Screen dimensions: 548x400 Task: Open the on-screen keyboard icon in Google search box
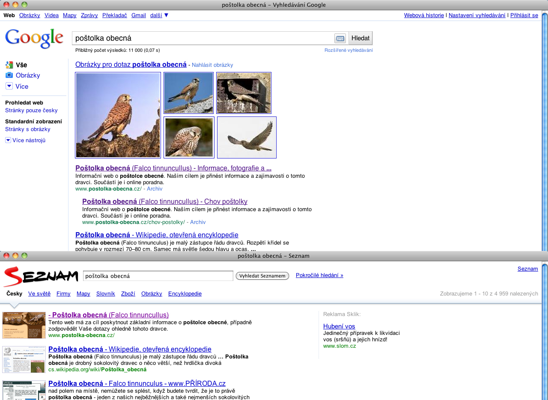340,38
